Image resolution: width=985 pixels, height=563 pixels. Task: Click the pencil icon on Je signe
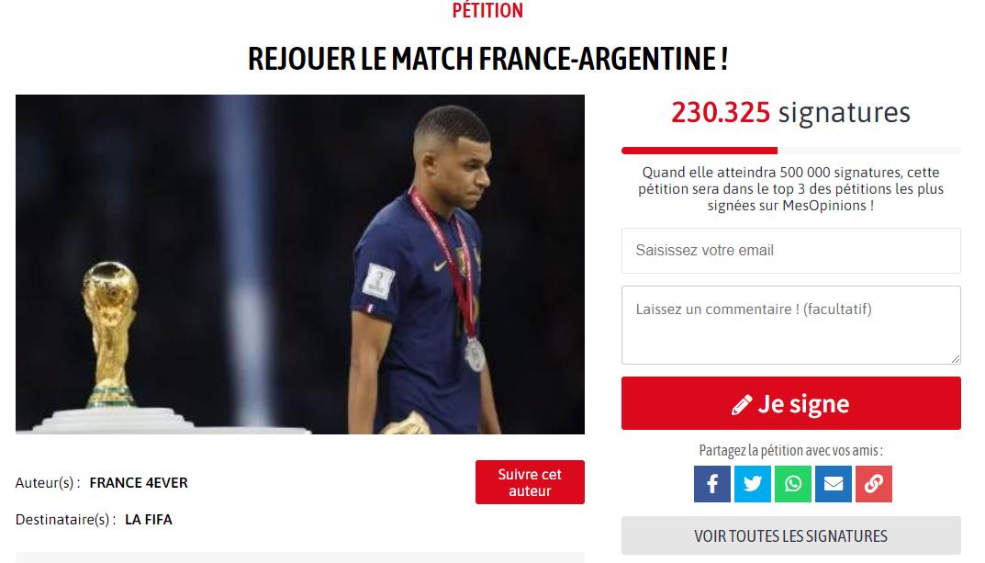[x=741, y=405]
